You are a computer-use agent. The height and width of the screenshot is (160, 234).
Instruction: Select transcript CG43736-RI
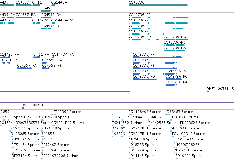coord(158,23)
